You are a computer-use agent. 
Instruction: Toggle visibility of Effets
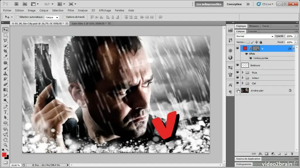pos(246,54)
